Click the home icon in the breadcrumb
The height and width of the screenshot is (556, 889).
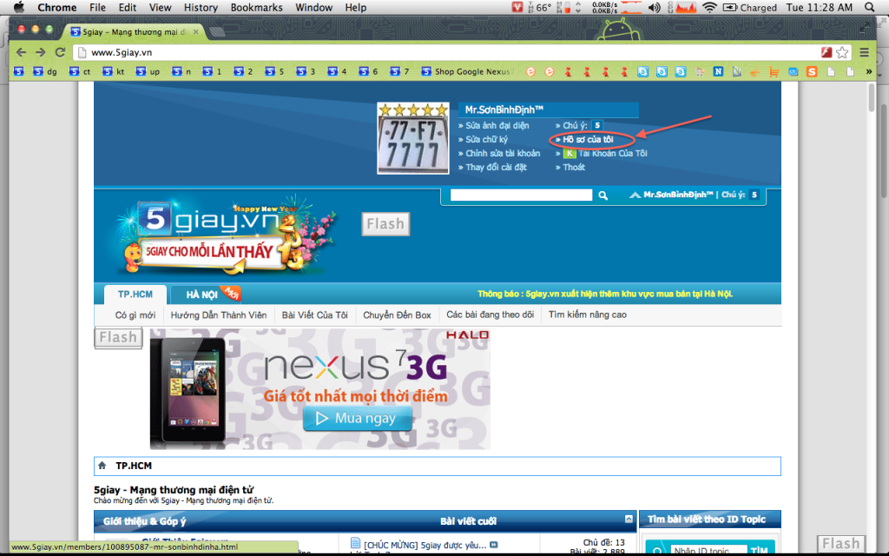[102, 467]
